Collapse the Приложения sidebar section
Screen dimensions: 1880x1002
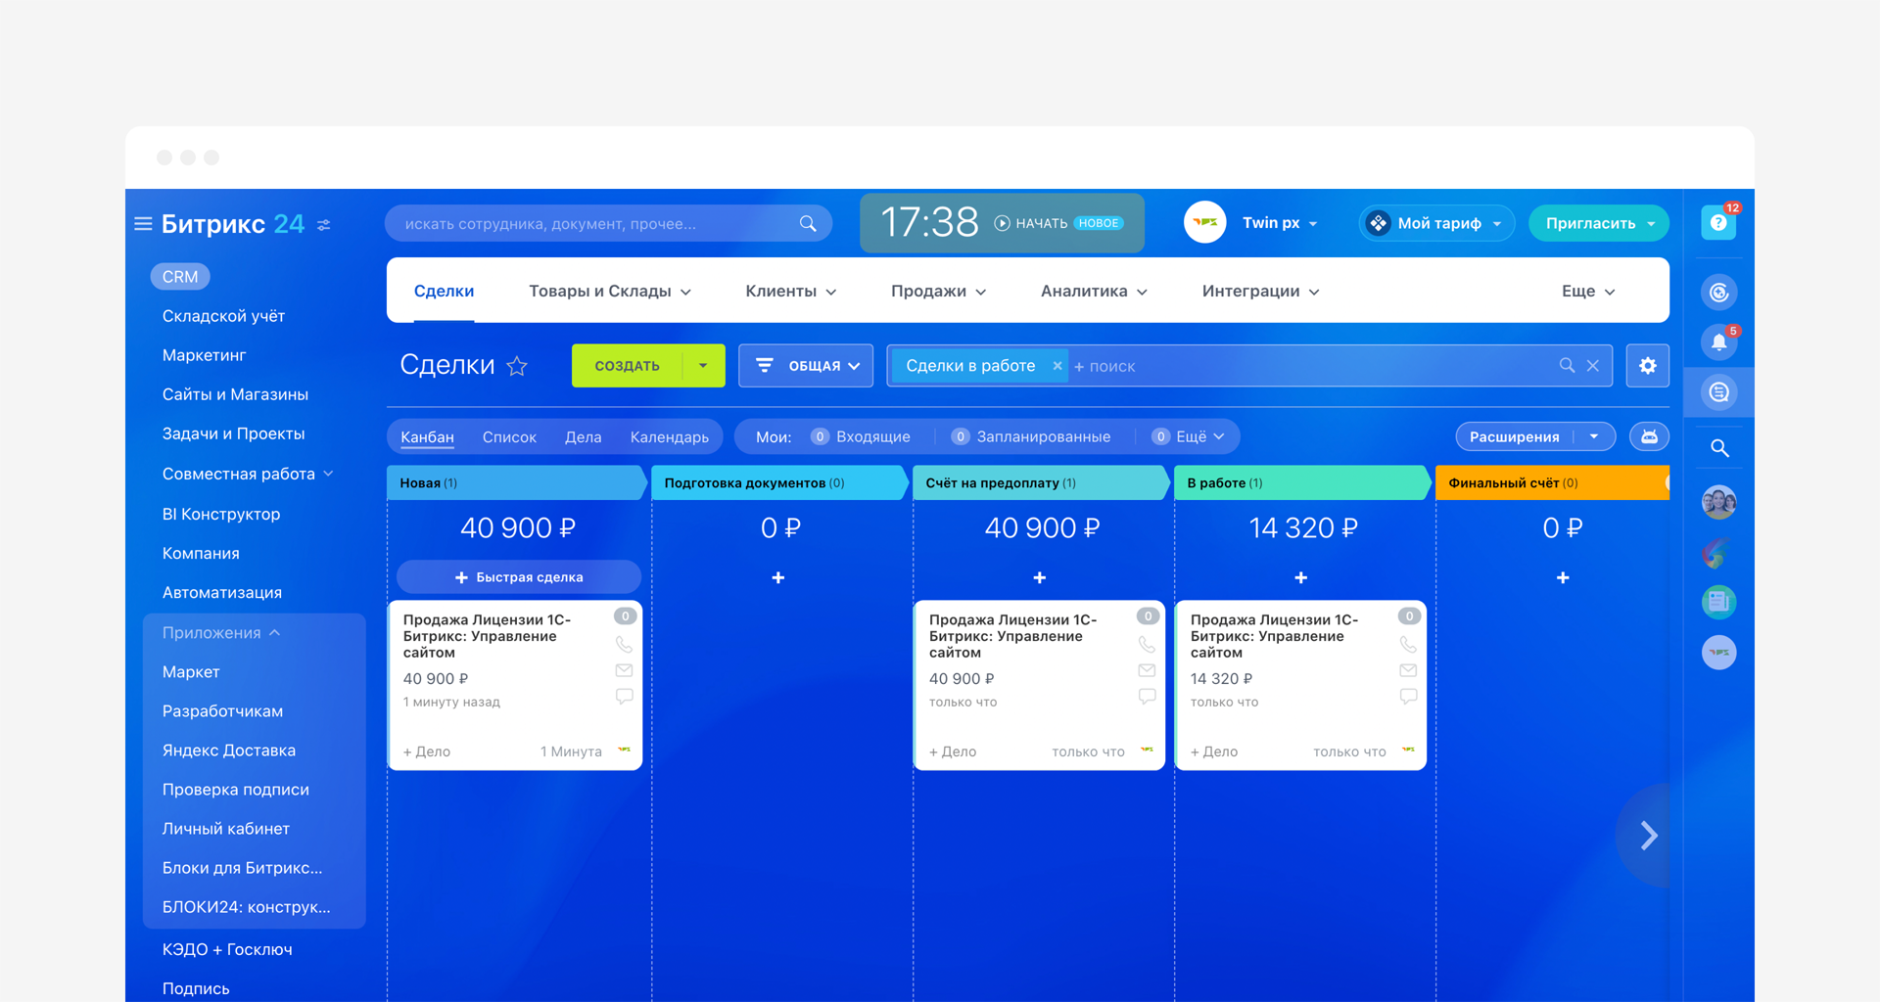(221, 633)
